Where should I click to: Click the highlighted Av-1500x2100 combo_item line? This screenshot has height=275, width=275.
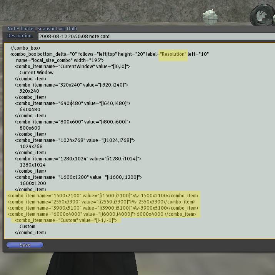(x=103, y=196)
